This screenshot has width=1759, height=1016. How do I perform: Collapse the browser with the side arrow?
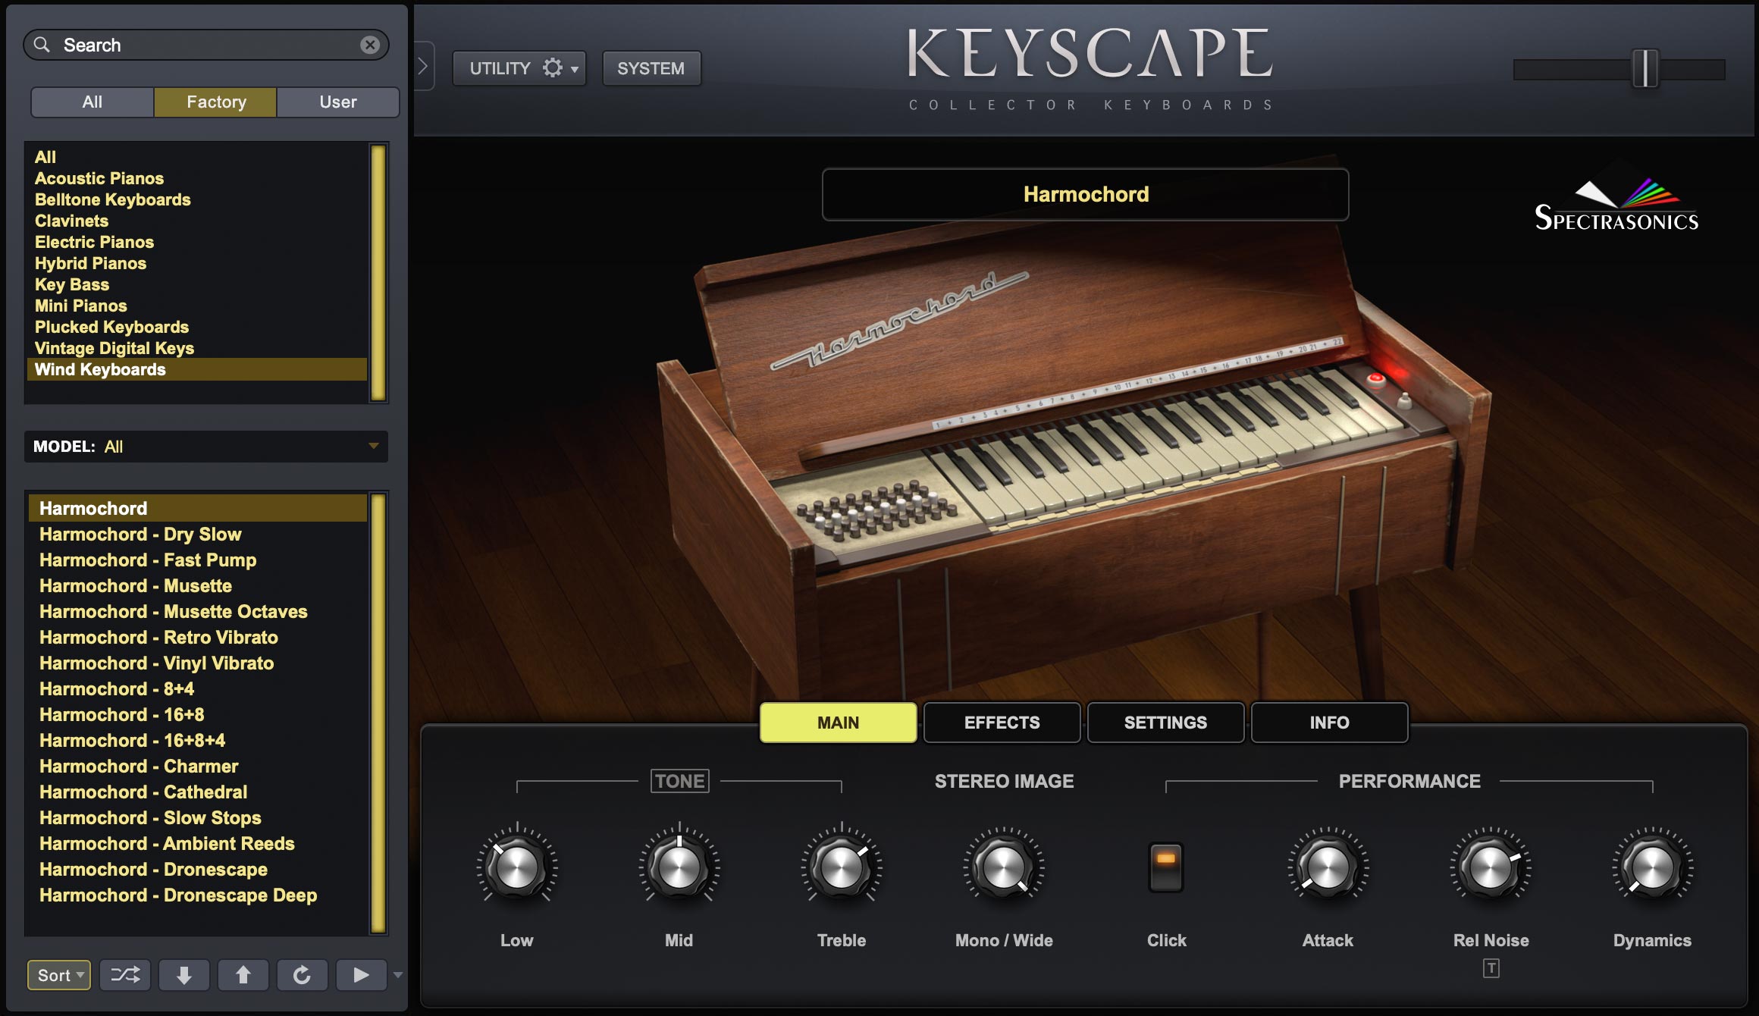click(423, 67)
